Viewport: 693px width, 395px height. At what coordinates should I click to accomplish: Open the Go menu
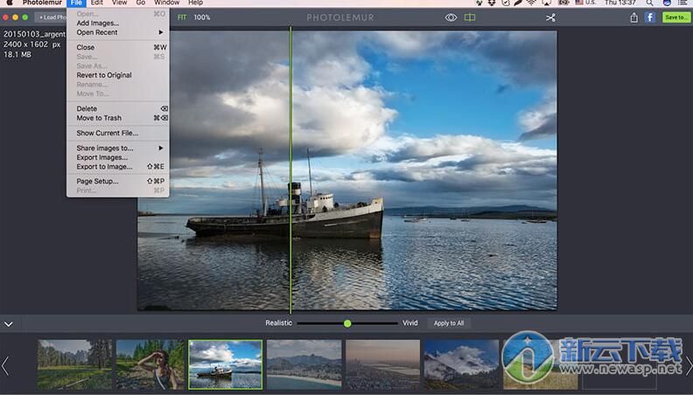pos(141,3)
